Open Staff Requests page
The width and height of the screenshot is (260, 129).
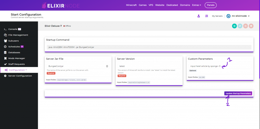pyautogui.click(x=17, y=64)
